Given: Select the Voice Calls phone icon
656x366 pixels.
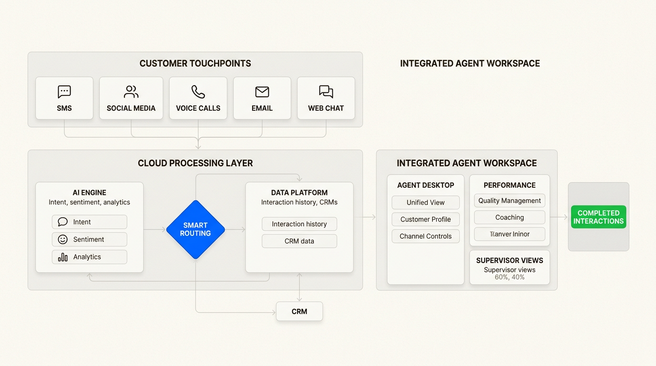Looking at the screenshot, I should click(x=198, y=91).
